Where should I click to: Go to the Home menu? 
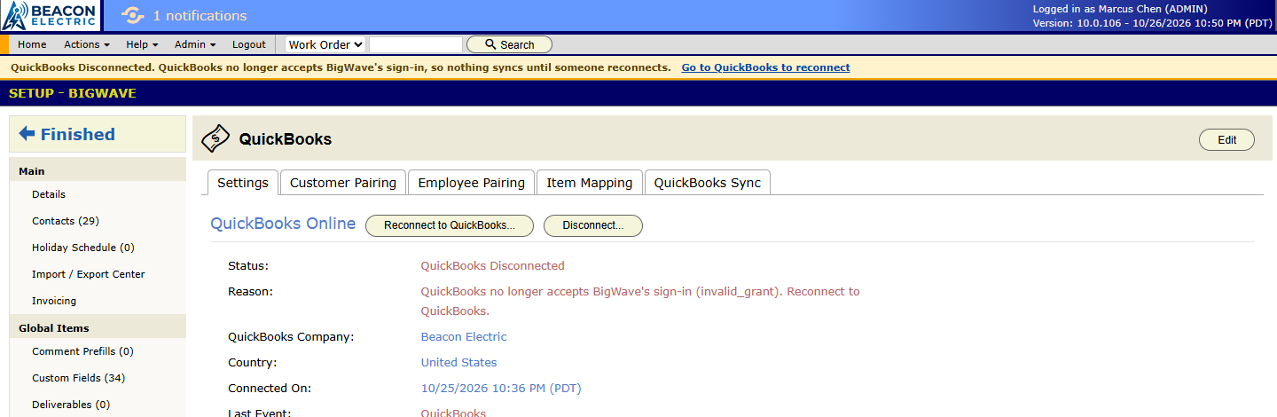tap(32, 44)
